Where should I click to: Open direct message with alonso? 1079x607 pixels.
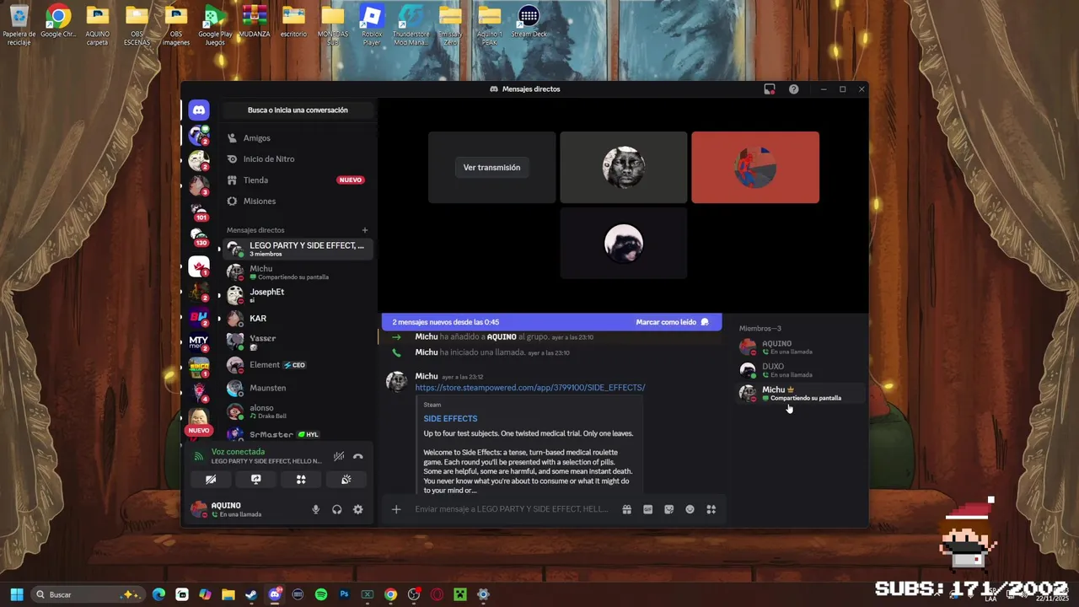297,411
